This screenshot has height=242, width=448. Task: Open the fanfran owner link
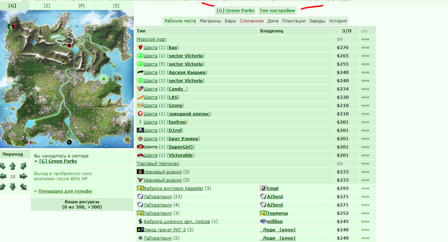pos(177,122)
